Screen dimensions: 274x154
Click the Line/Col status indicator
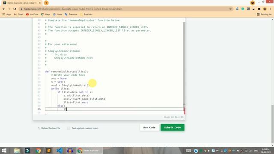click(173, 117)
